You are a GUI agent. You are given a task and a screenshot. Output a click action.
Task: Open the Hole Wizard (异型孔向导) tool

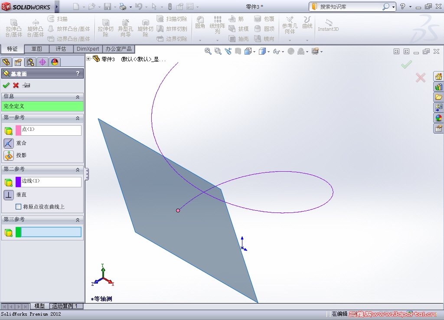coord(125,28)
